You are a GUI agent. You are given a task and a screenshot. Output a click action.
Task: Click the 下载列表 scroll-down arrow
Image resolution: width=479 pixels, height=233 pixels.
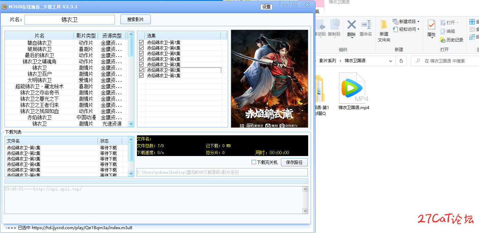(131, 173)
